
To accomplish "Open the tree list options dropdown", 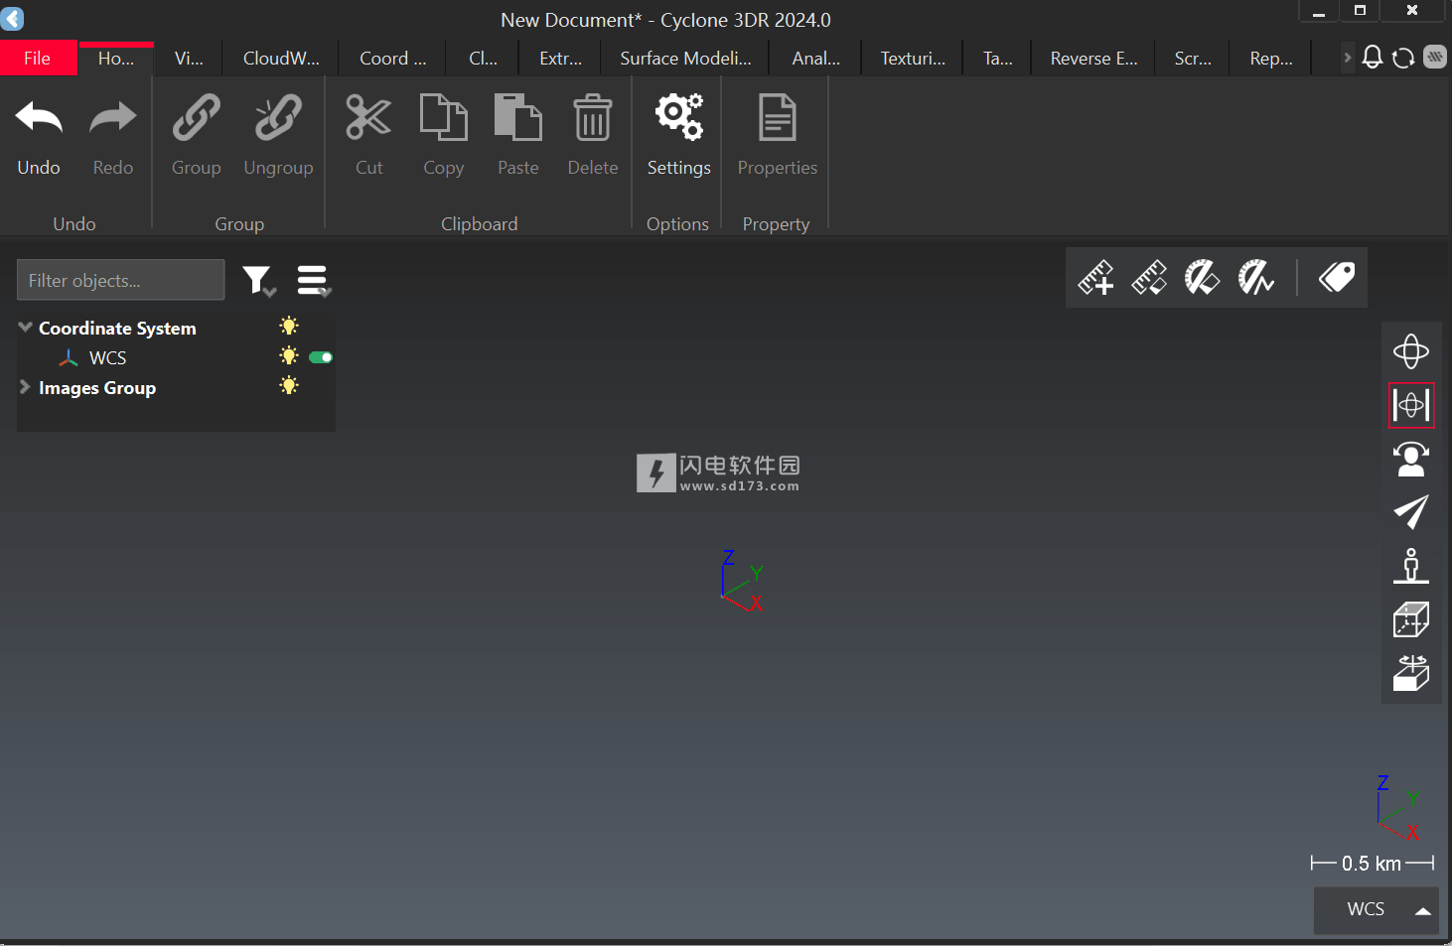I will [x=314, y=282].
